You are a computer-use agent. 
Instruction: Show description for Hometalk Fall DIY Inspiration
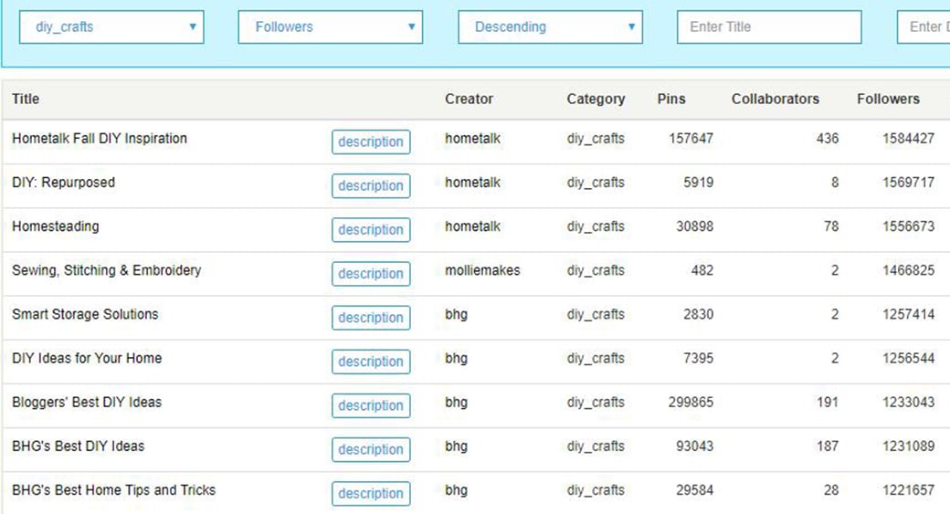pyautogui.click(x=370, y=142)
